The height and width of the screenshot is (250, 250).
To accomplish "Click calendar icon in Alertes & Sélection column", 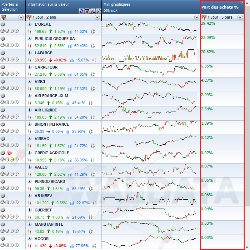I will point(3,17).
